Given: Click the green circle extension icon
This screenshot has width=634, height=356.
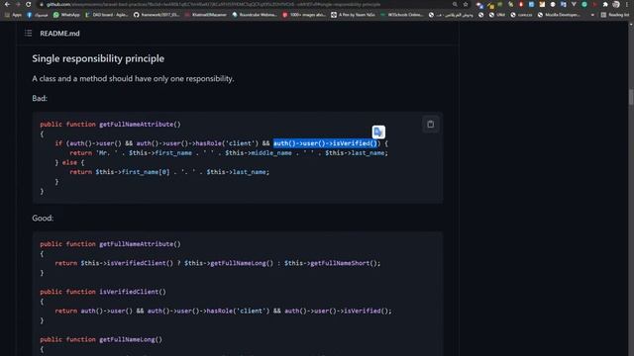Looking at the screenshot, I should click(x=584, y=4).
